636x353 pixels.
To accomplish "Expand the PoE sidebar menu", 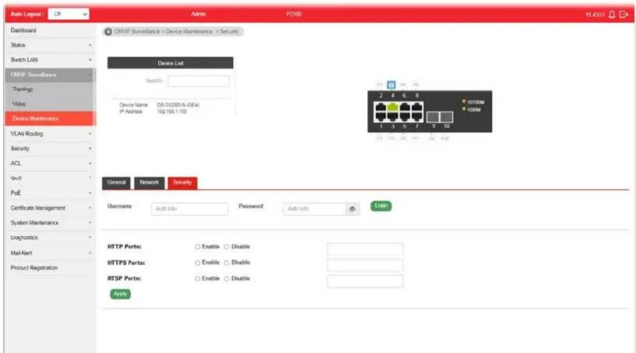I will pos(51,193).
